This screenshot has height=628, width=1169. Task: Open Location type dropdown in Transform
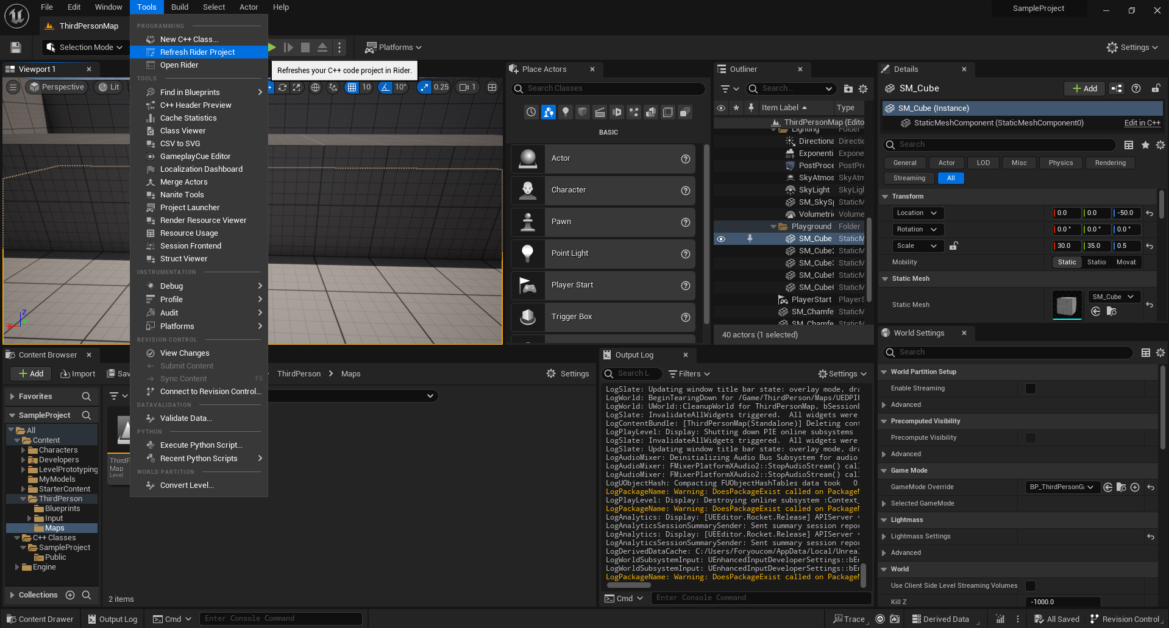917,213
